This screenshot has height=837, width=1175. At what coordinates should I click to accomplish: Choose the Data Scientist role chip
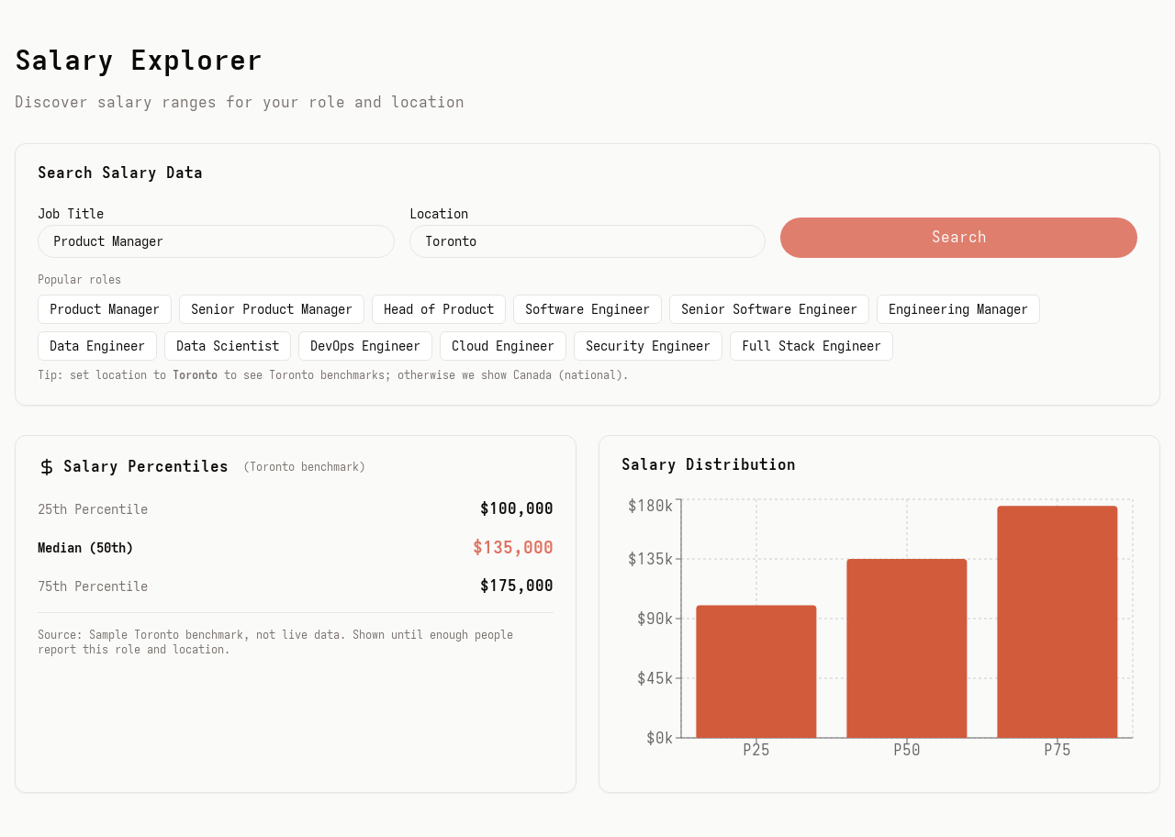coord(228,346)
